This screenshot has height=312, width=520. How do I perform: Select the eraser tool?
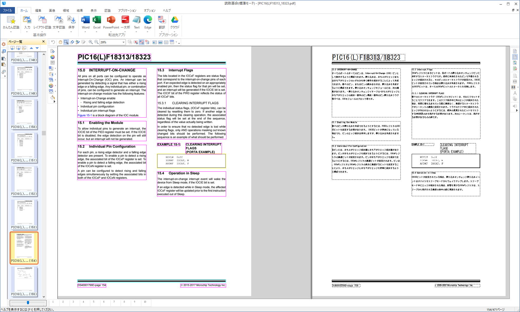tap(72, 42)
